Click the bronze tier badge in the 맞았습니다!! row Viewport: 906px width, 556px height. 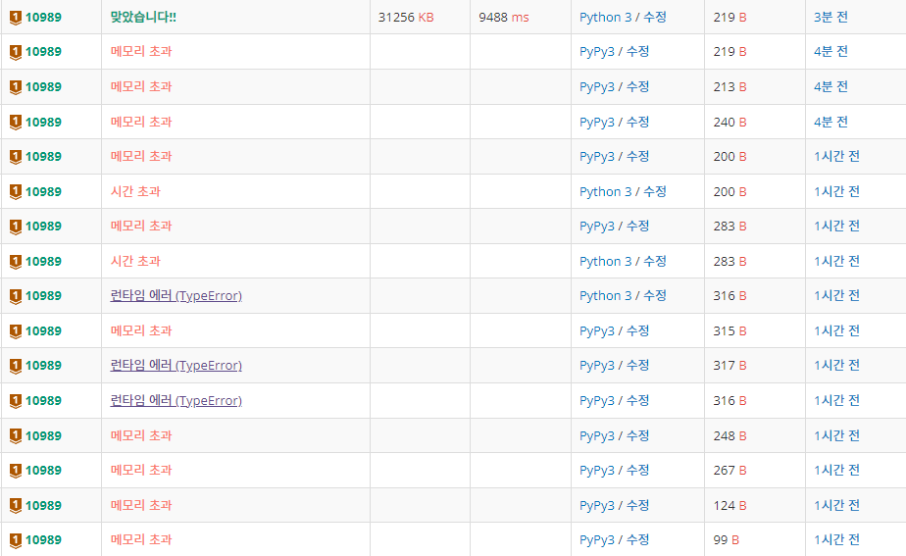(x=16, y=18)
